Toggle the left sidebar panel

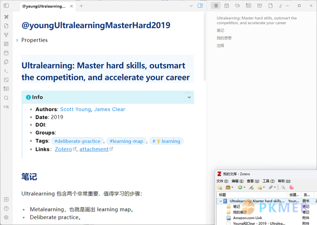pyautogui.click(x=6, y=6)
